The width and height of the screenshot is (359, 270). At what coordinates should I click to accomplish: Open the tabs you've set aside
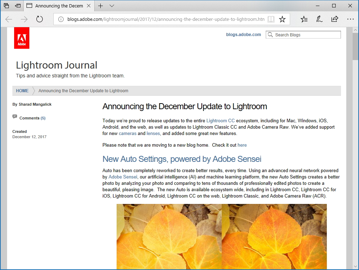pyautogui.click(x=6, y=6)
